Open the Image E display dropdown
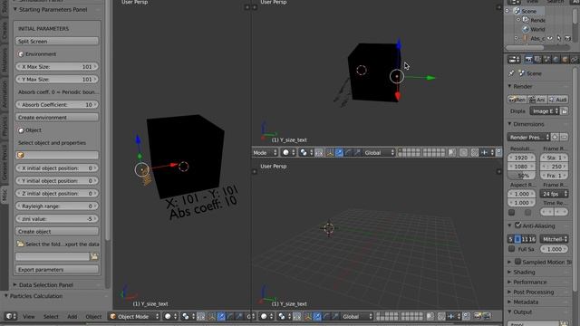This screenshot has width=580, height=326. click(545, 110)
